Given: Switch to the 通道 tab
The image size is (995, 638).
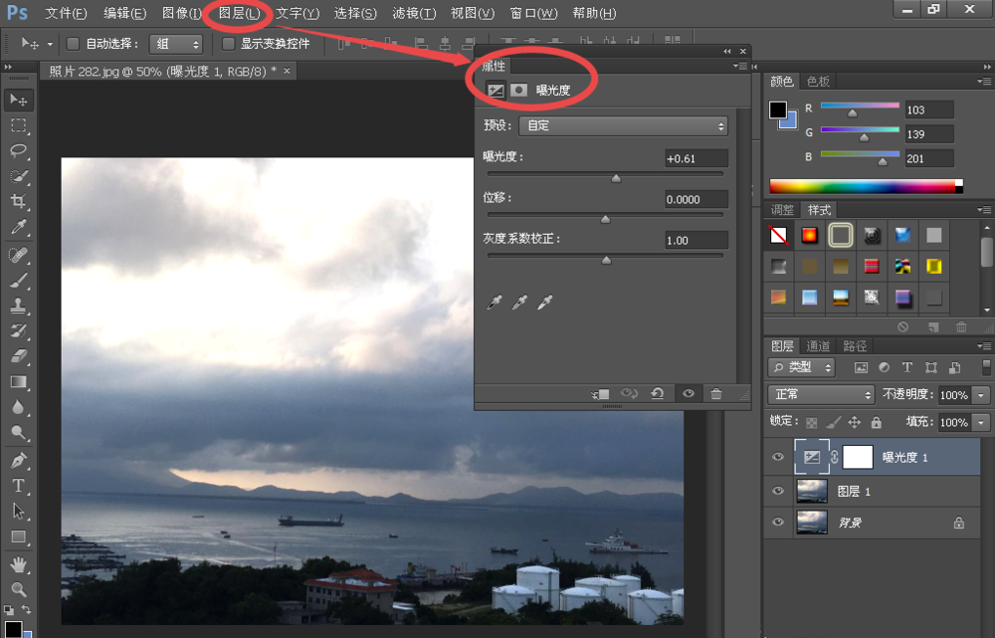Looking at the screenshot, I should pyautogui.click(x=817, y=346).
